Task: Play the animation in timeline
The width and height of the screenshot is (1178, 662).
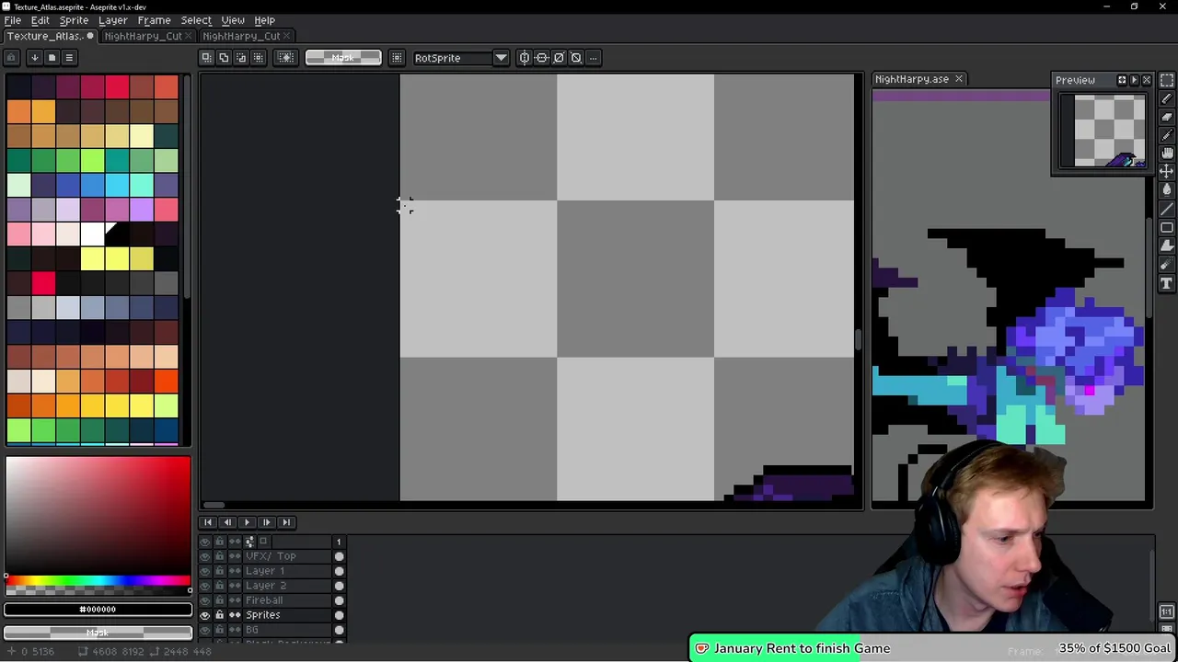Action: pos(247,522)
